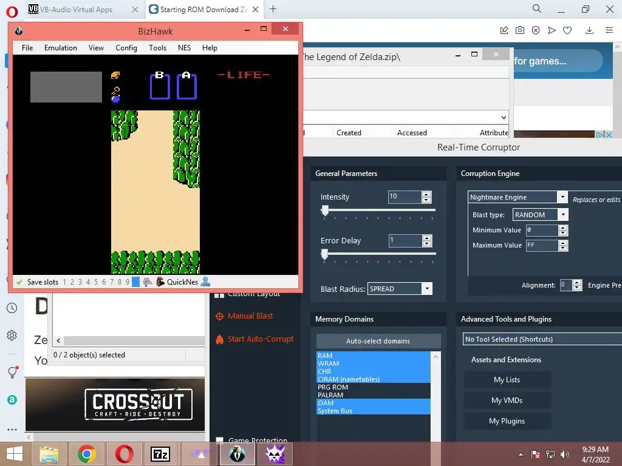Screen dimensions: 622x466
Task: Open sidebar three-dots more menu
Action: point(12,429)
